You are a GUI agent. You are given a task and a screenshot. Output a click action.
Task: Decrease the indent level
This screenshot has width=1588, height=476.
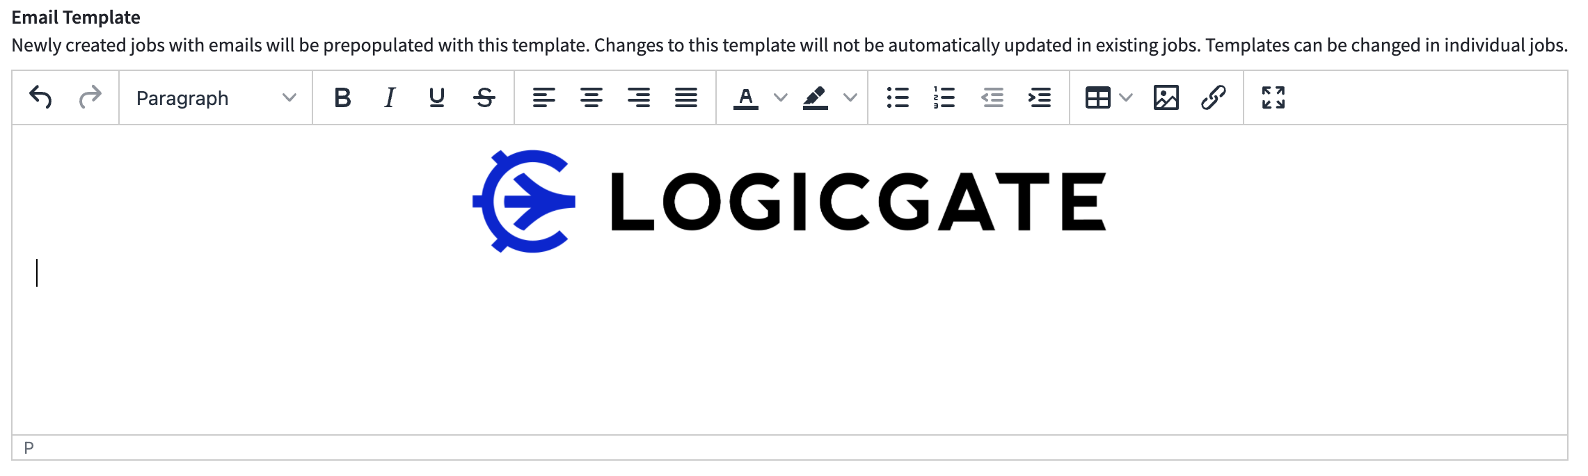(x=992, y=97)
